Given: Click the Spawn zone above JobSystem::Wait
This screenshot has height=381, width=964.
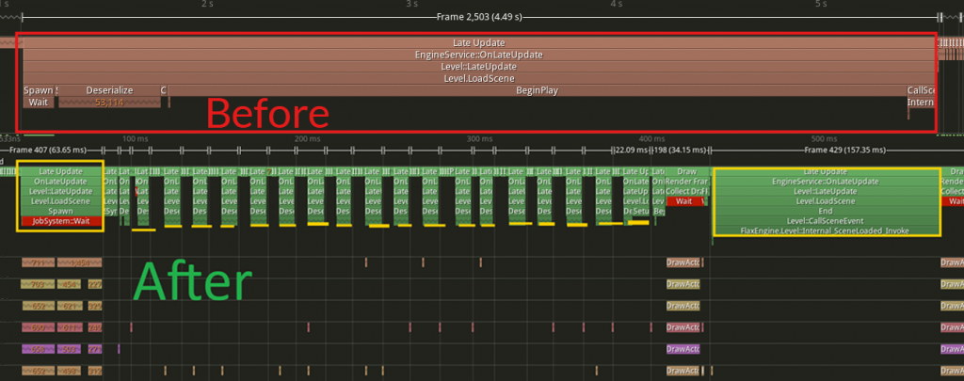Looking at the screenshot, I should 60,212.
